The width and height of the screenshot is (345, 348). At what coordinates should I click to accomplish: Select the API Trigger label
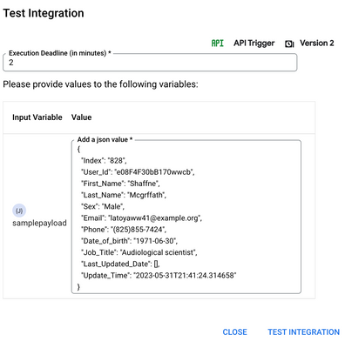254,43
